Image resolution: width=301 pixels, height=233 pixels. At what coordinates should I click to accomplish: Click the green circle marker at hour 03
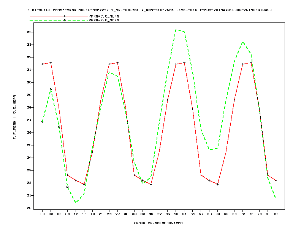[51, 89]
